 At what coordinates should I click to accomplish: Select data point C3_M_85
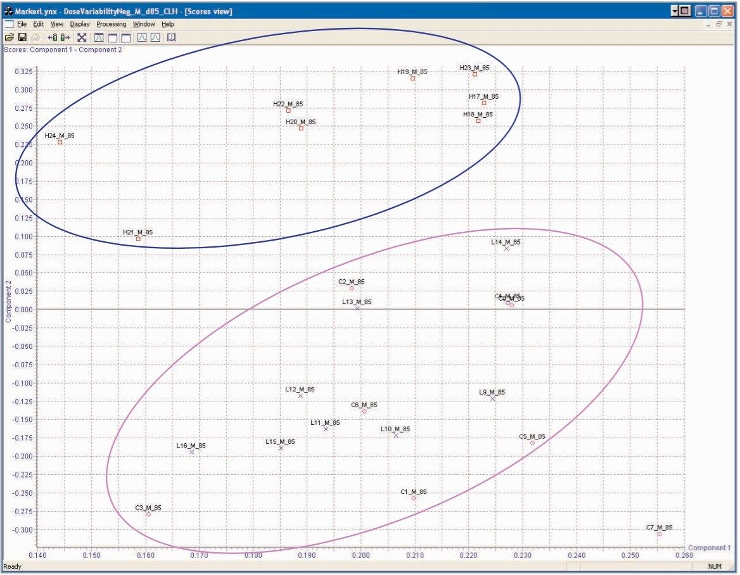pyautogui.click(x=148, y=514)
